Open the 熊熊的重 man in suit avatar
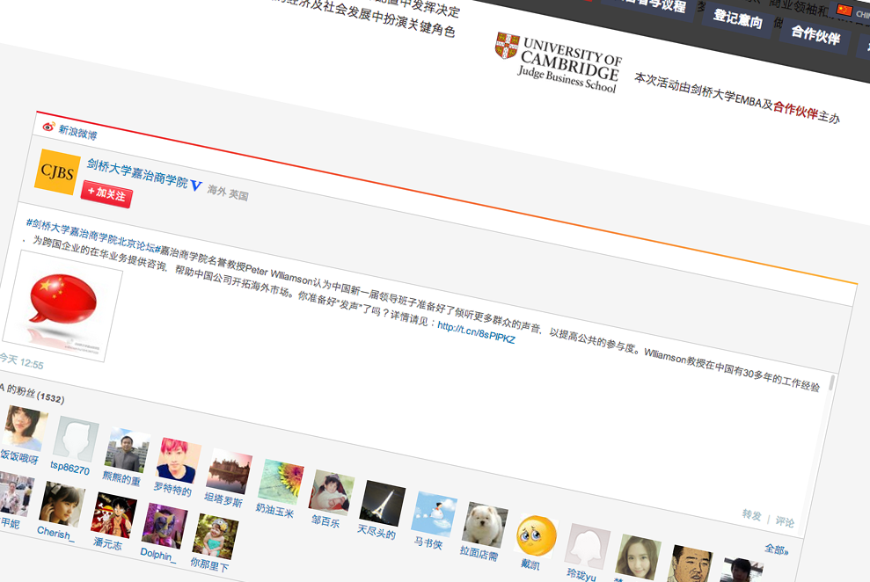The width and height of the screenshot is (870, 582). pyautogui.click(x=128, y=449)
